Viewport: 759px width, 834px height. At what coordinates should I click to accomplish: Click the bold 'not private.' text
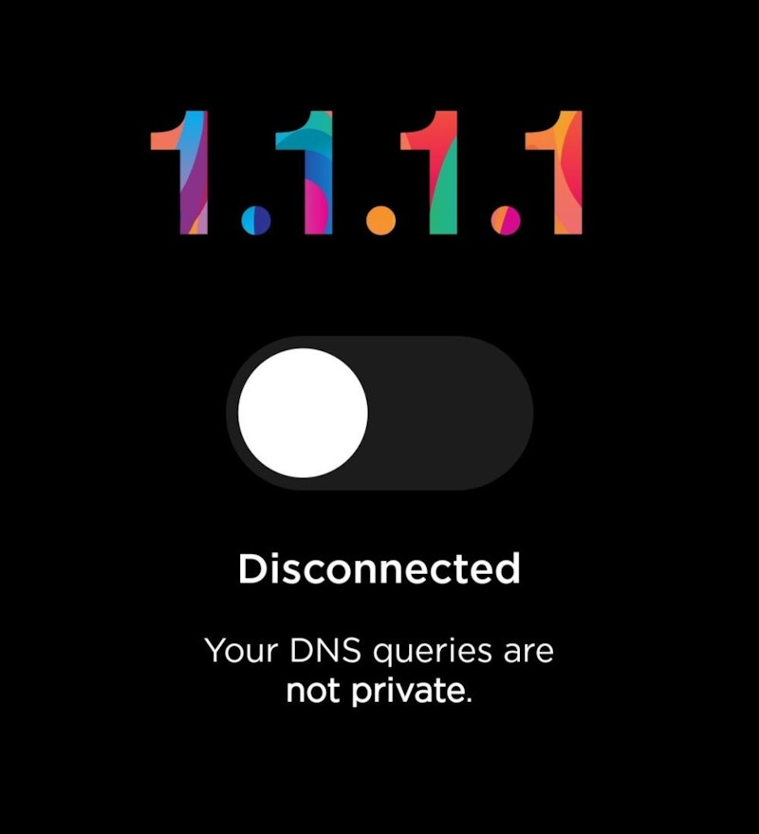379,692
